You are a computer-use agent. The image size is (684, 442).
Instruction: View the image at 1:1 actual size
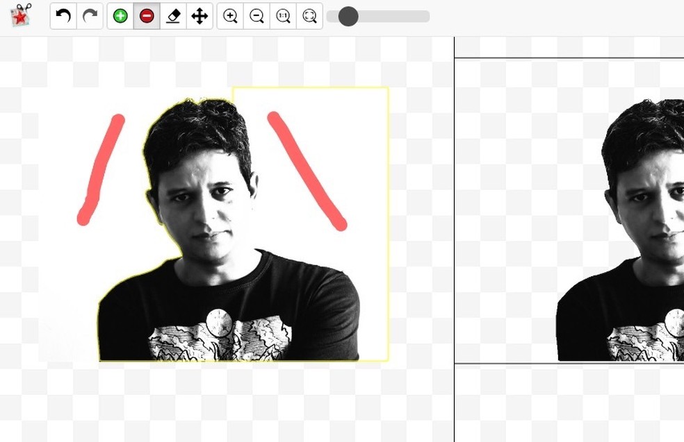tap(283, 16)
